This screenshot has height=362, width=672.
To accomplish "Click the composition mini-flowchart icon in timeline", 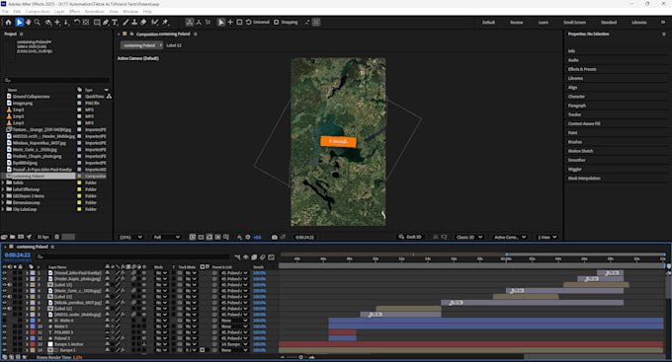I will pos(237,257).
